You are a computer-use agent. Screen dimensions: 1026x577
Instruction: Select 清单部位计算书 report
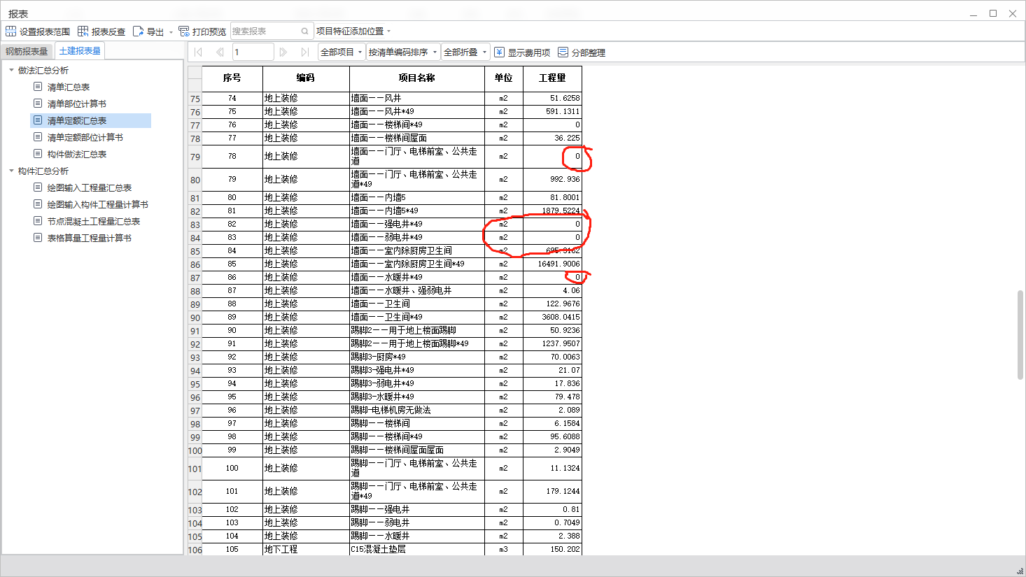(77, 104)
